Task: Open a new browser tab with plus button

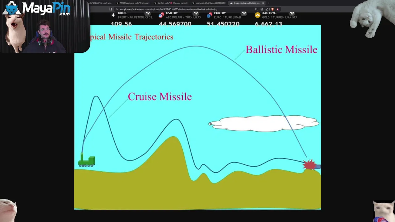Action: 268,3
